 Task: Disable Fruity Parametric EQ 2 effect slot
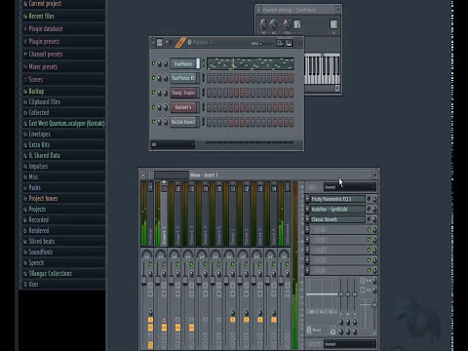(369, 199)
